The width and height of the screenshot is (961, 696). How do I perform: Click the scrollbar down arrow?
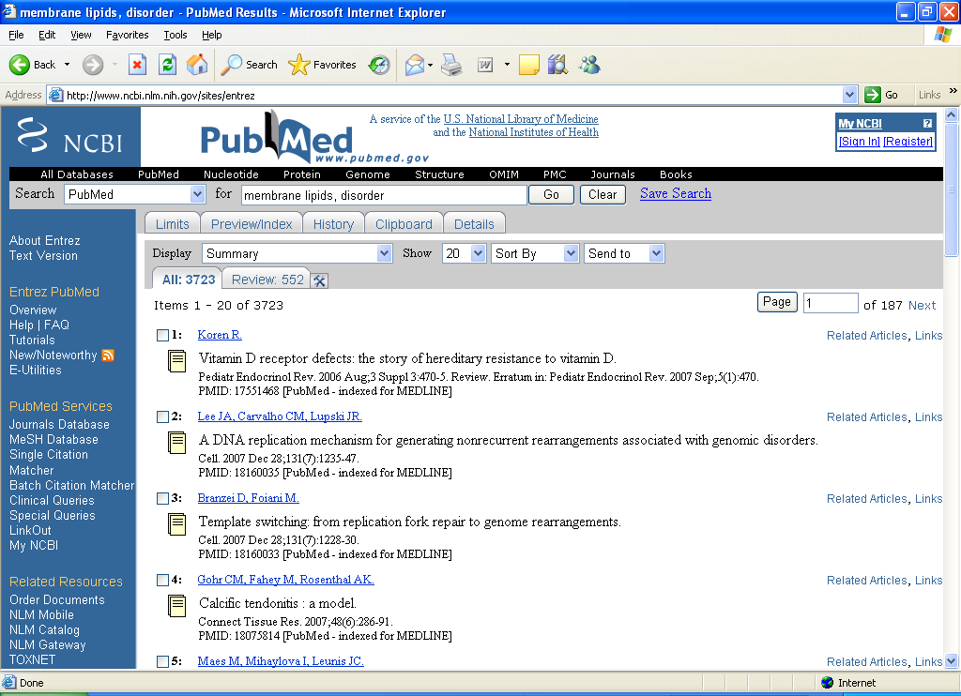point(952,661)
